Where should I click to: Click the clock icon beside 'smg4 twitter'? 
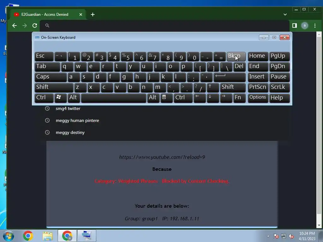click(x=47, y=108)
